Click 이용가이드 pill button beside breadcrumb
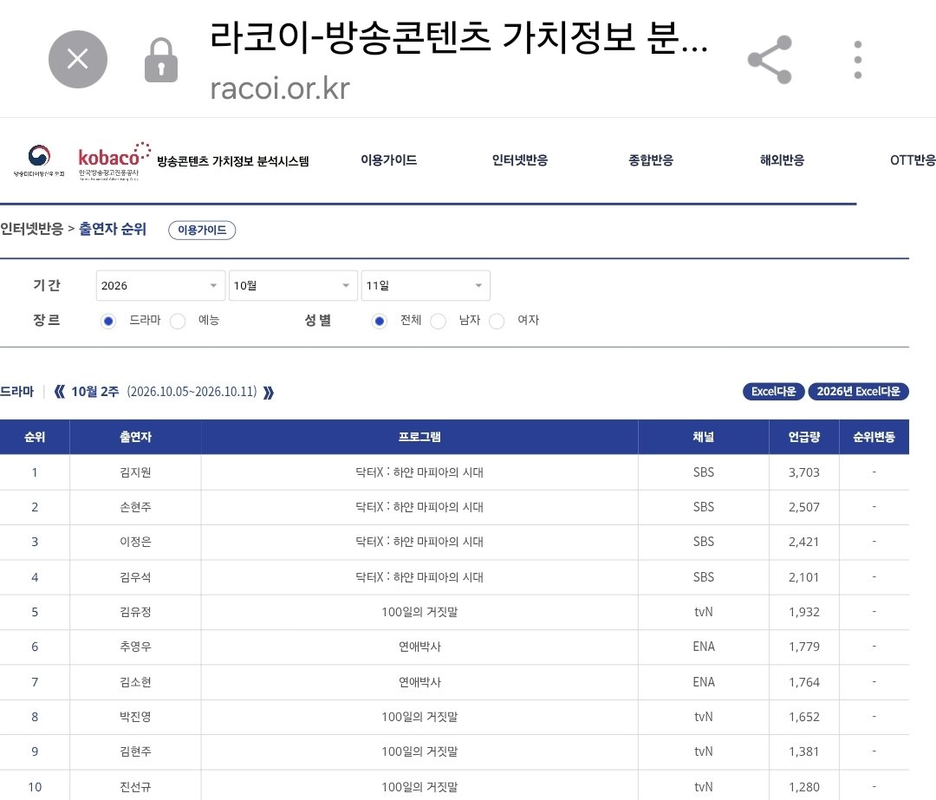 click(x=202, y=230)
